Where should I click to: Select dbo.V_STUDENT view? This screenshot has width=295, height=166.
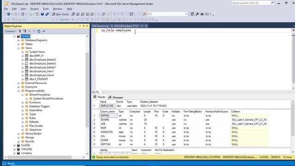[39, 79]
